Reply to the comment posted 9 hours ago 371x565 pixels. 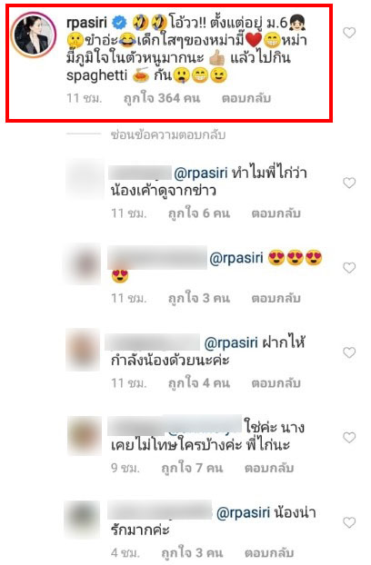click(269, 468)
